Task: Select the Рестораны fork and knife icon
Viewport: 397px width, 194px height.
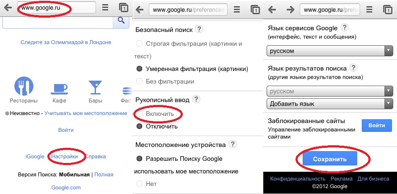Action: [x=24, y=87]
